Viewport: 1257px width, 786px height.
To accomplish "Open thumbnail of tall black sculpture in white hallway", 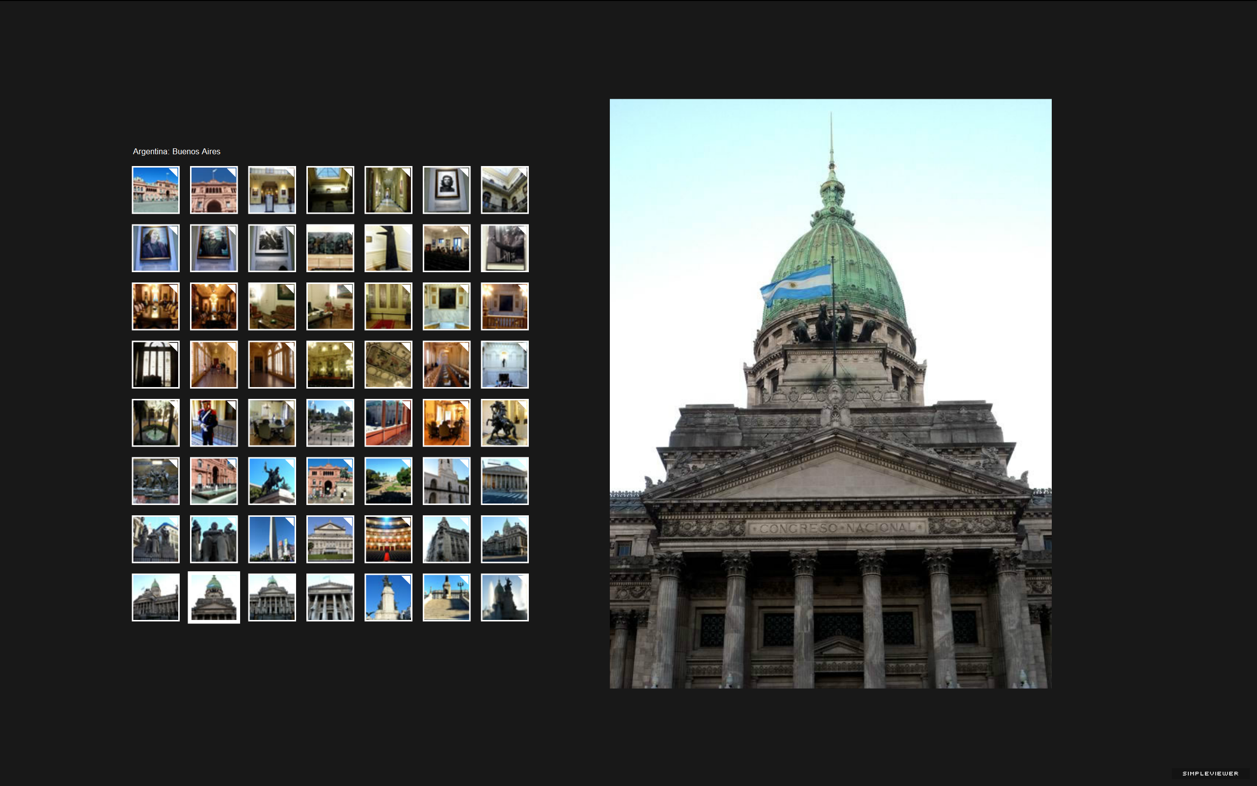I will click(388, 248).
